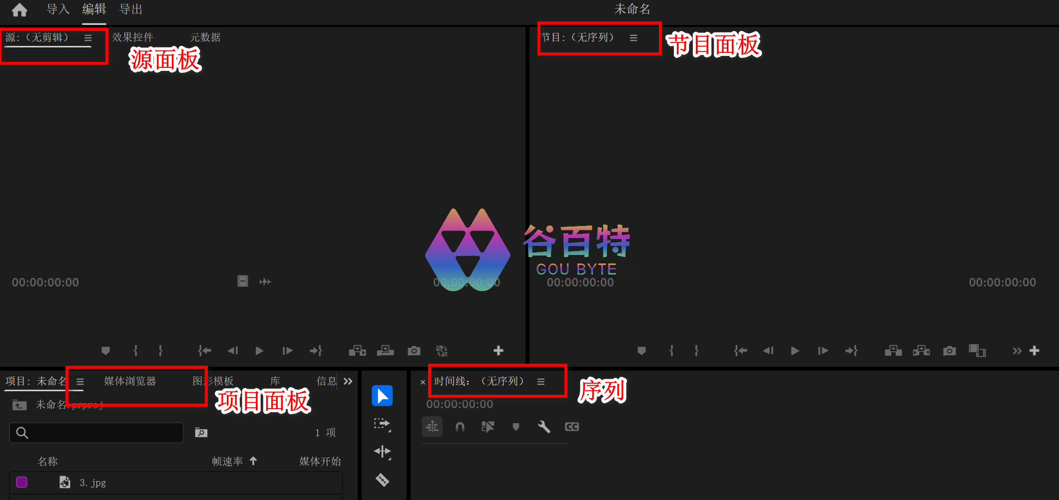Click Find bin icon beside search box
Viewport: 1059px width, 500px height.
coord(201,433)
